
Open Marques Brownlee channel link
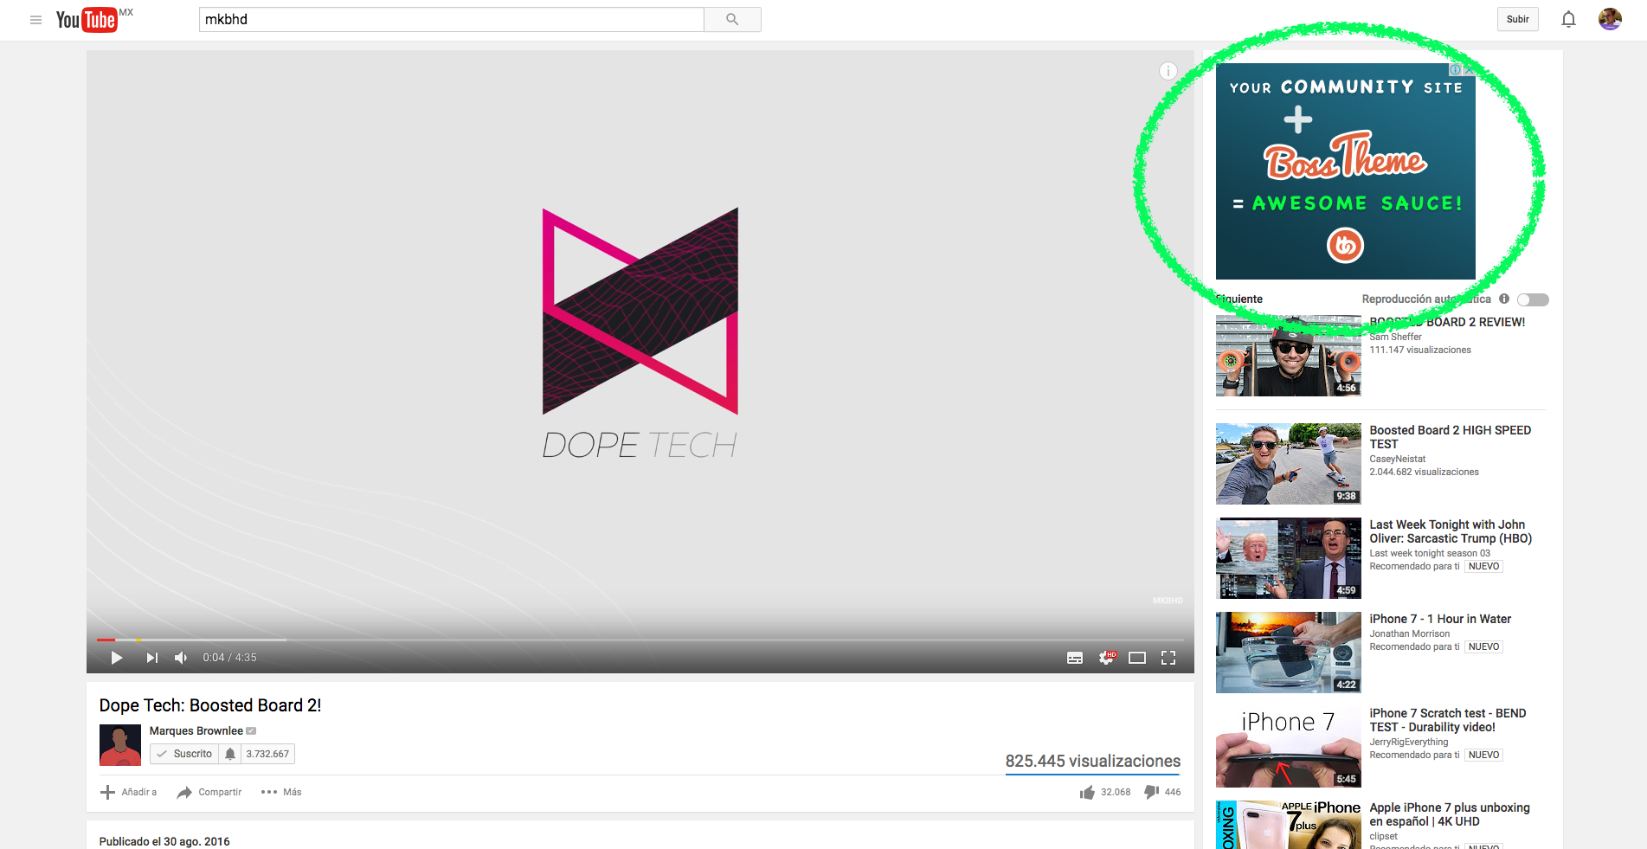pos(196,731)
